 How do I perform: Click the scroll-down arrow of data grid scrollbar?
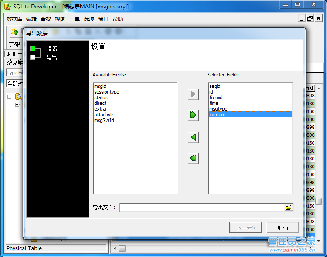319,241
